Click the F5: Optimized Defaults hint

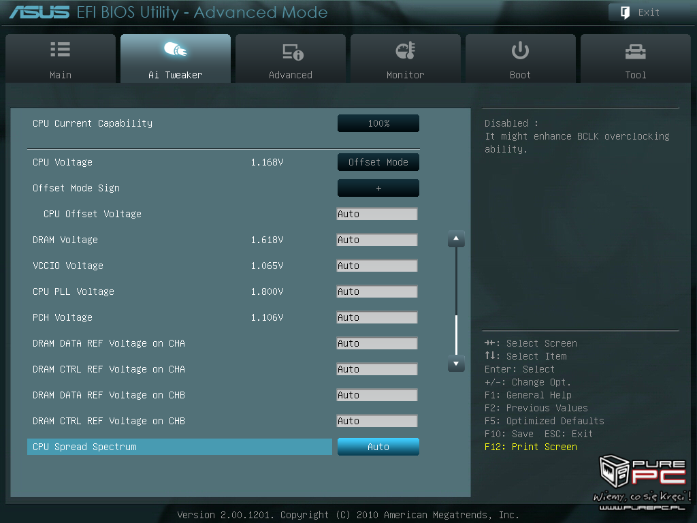point(544,421)
